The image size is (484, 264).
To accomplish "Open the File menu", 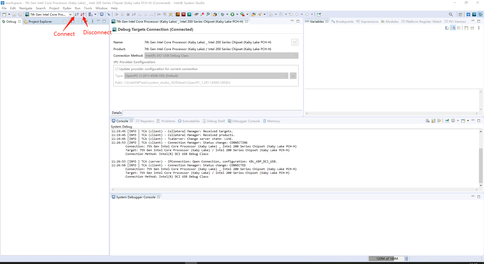I will pyautogui.click(x=4, y=8).
